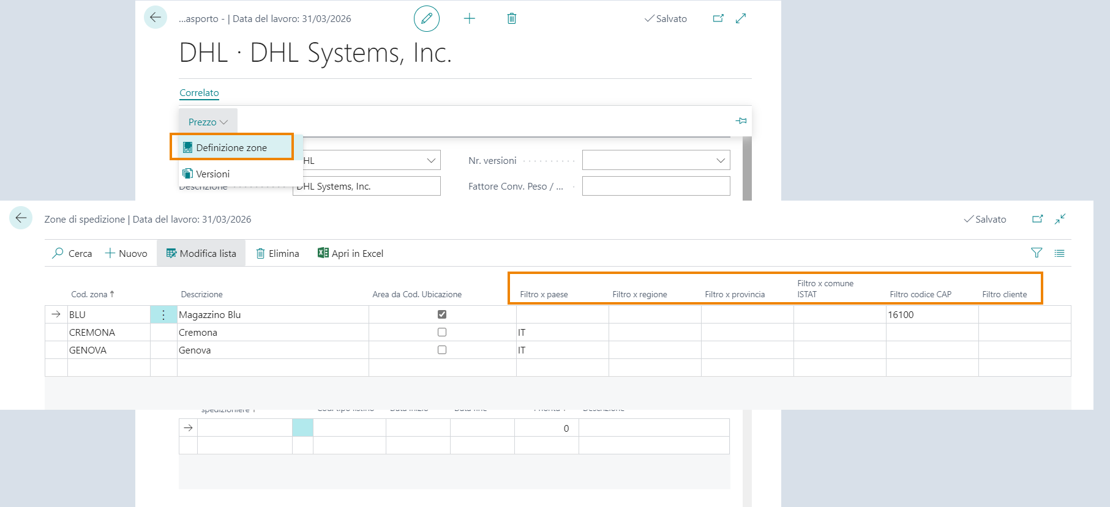The image size is (1110, 507).
Task: Uncheck Area da Cod. Ubicazione for BLU
Action: (442, 314)
